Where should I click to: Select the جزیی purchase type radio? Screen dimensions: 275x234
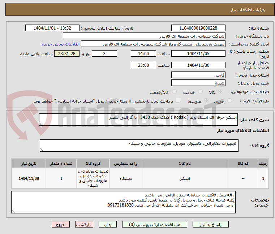(x=229, y=101)
